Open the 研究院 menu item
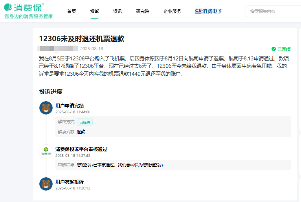This screenshot has width=301, height=202. [143, 11]
